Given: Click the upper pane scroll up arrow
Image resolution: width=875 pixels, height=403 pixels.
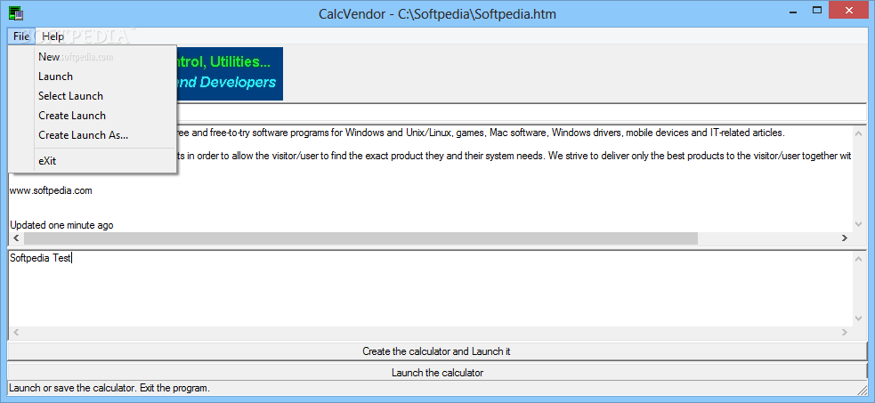Looking at the screenshot, I should point(859,132).
